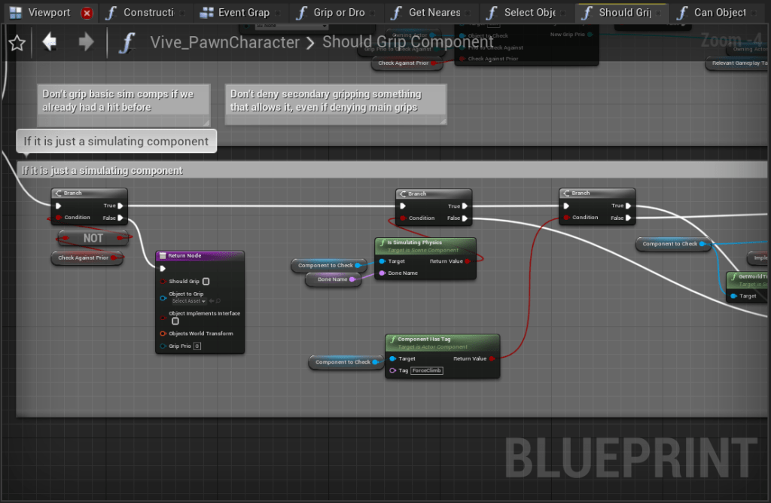Click Vive_PawnCharacter in the breadcrumb
The image size is (771, 503).
pyautogui.click(x=224, y=43)
